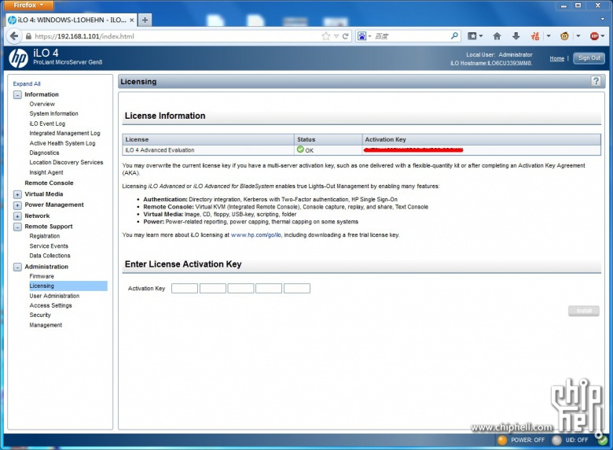Click the Baidu search engine paw icon

[362, 36]
